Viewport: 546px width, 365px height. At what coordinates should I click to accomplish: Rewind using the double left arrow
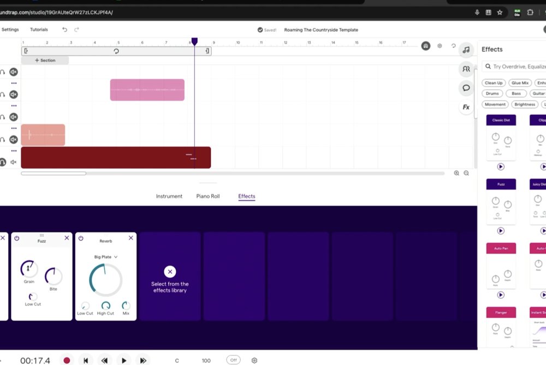coord(104,361)
